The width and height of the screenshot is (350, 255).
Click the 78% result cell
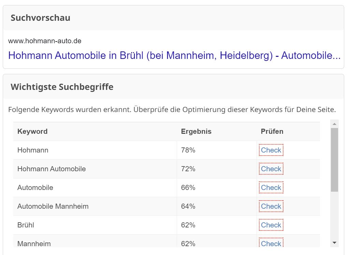click(x=188, y=150)
